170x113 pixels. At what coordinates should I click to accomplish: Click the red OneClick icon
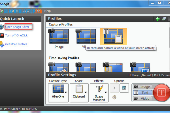tap(2, 35)
